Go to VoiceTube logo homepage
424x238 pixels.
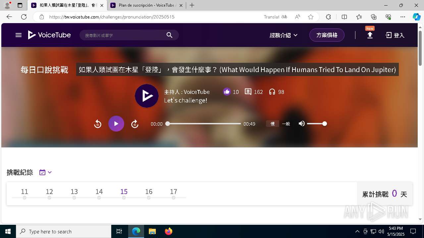[49, 35]
